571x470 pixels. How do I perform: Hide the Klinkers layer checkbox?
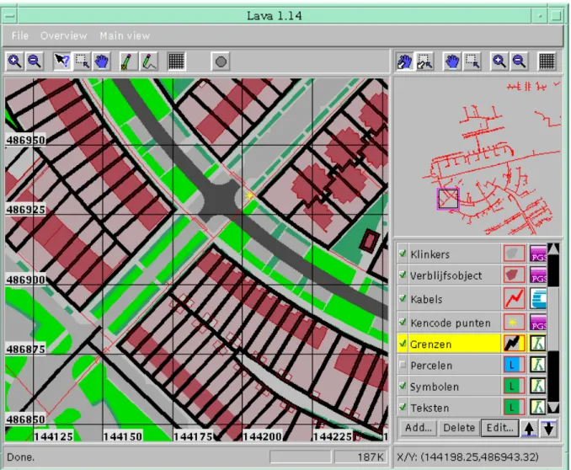click(x=403, y=254)
